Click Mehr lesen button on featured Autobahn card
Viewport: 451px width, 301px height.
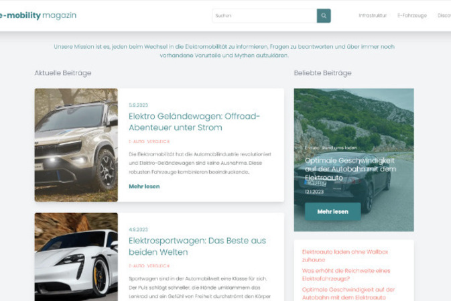[x=333, y=212]
